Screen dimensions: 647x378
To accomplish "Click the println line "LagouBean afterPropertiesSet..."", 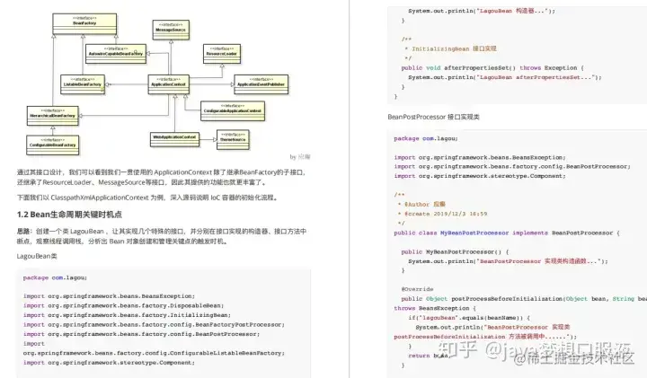I will click(x=505, y=77).
